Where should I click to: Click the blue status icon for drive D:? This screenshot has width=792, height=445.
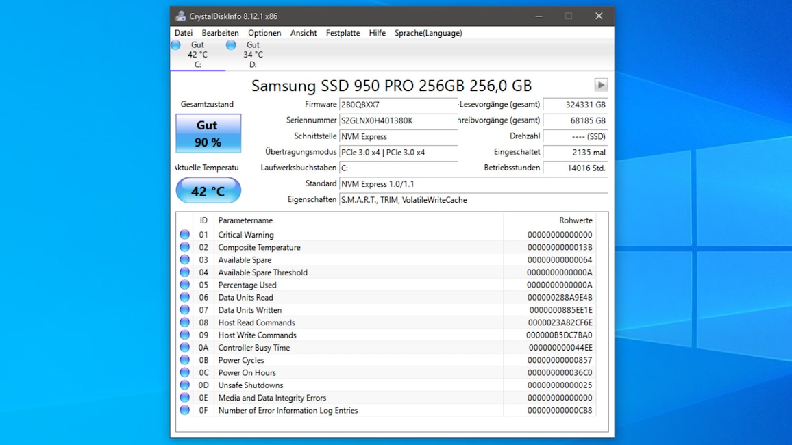coord(231,45)
